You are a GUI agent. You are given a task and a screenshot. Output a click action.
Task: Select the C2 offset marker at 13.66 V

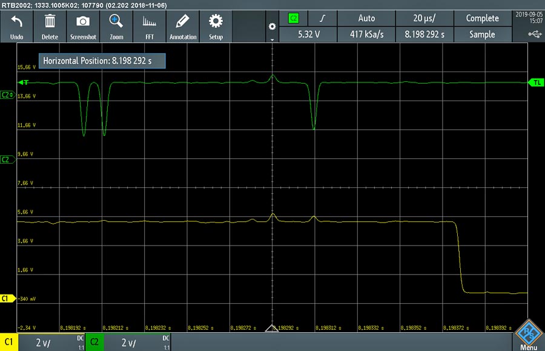pos(7,95)
